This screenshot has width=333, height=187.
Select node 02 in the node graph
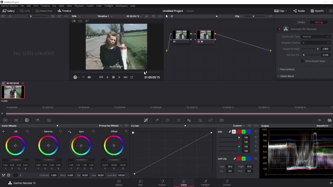[x=206, y=37]
